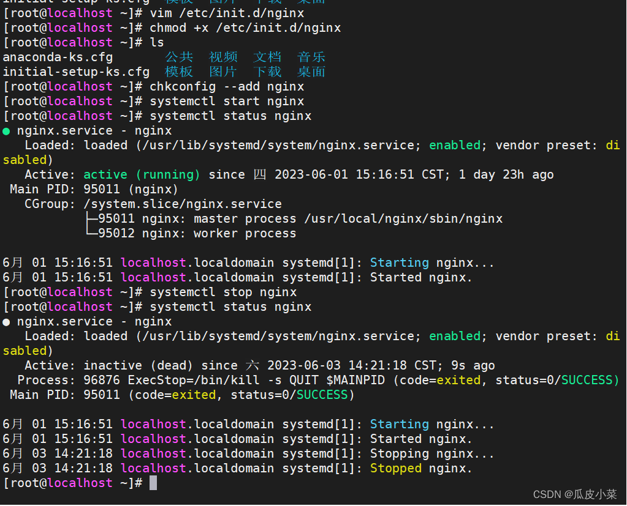
Task: Click the '95011 nginx: master process' line
Action: (295, 218)
